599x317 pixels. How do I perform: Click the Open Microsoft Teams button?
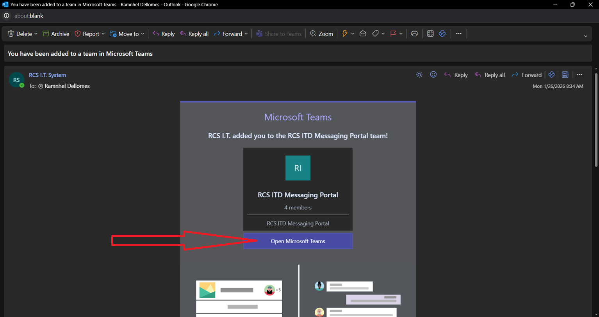(x=298, y=241)
